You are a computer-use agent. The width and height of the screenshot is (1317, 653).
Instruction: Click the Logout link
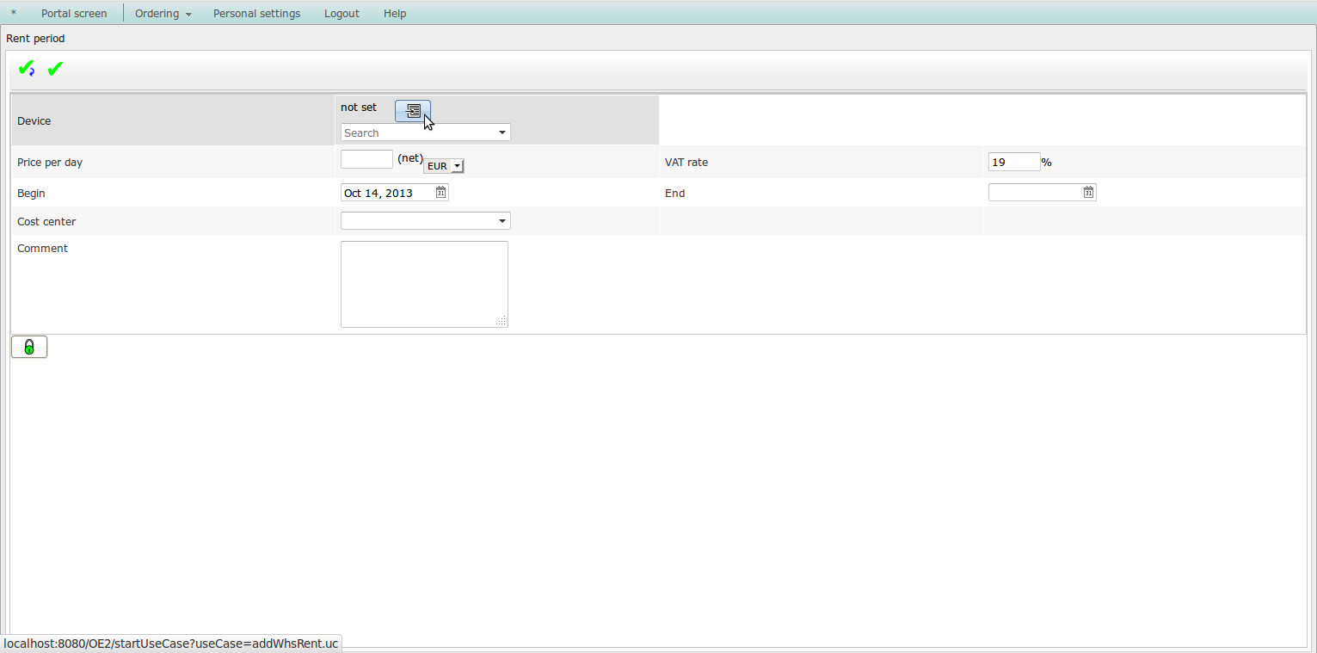pyautogui.click(x=342, y=14)
